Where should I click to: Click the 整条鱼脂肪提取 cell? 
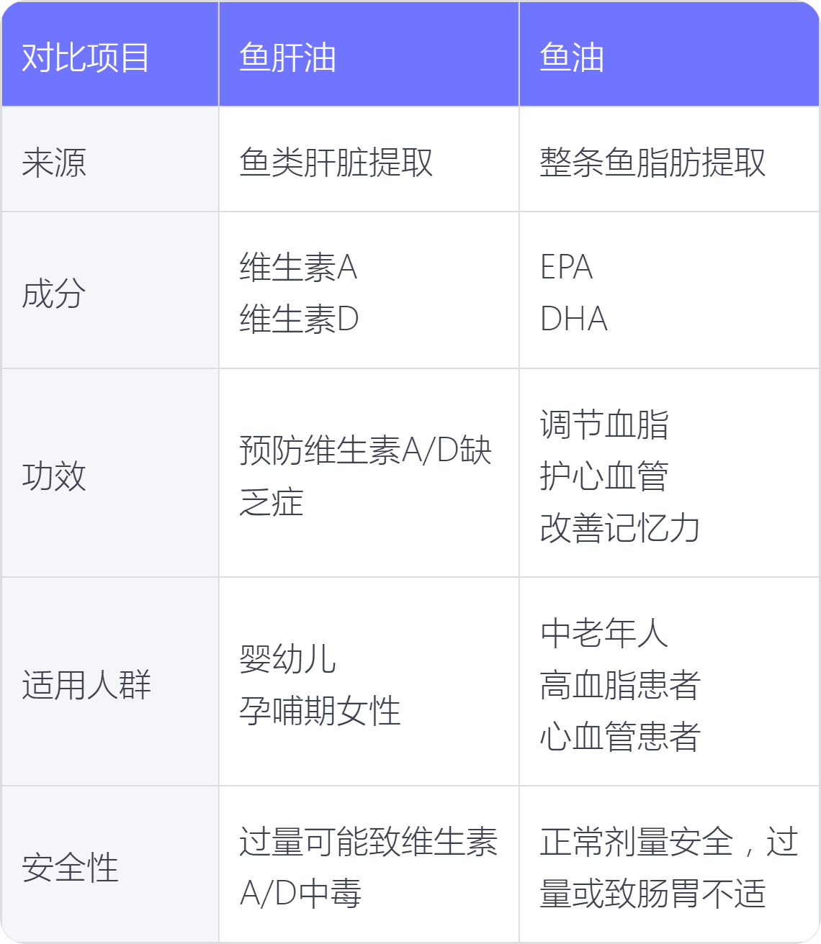click(x=669, y=160)
